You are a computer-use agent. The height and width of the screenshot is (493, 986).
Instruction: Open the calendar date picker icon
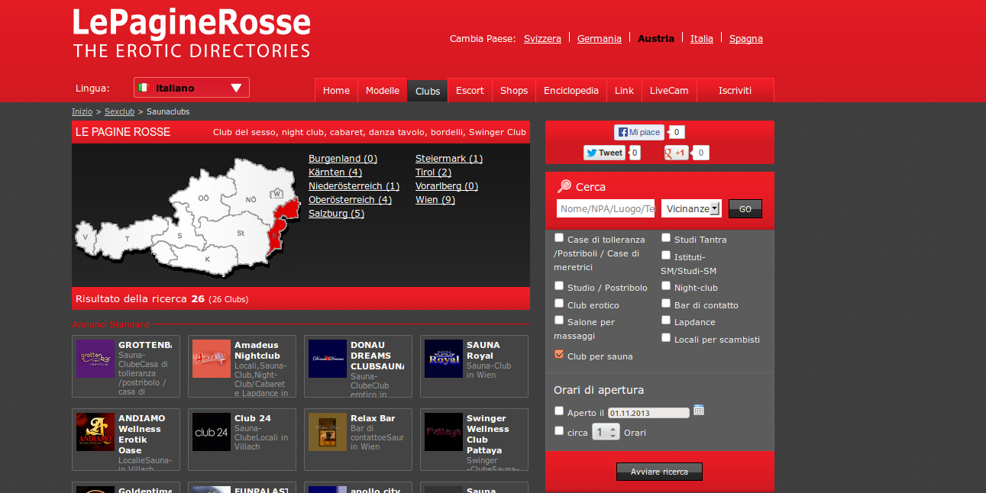click(x=698, y=411)
